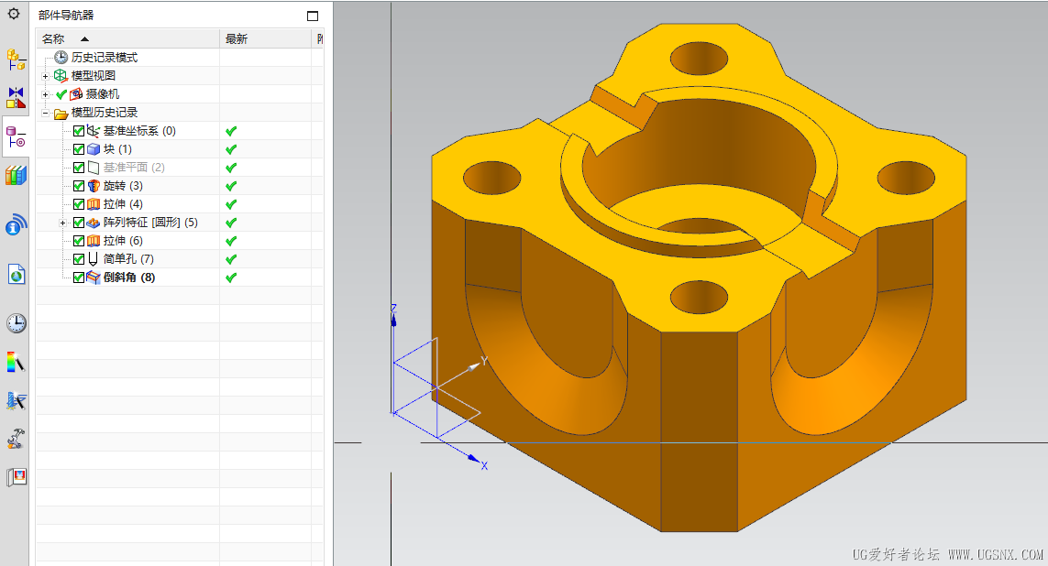Select the 模型视图 label

pyautogui.click(x=94, y=75)
